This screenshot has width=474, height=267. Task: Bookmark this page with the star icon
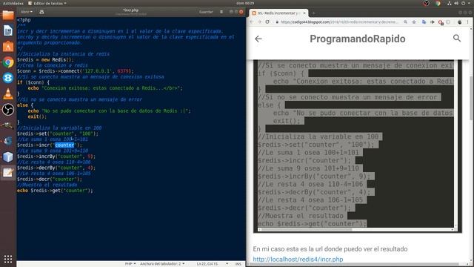[414, 22]
